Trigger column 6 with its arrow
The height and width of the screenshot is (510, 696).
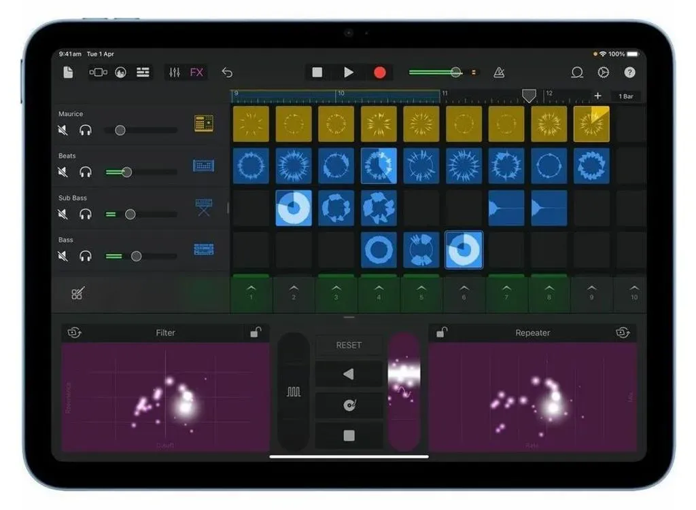point(464,293)
